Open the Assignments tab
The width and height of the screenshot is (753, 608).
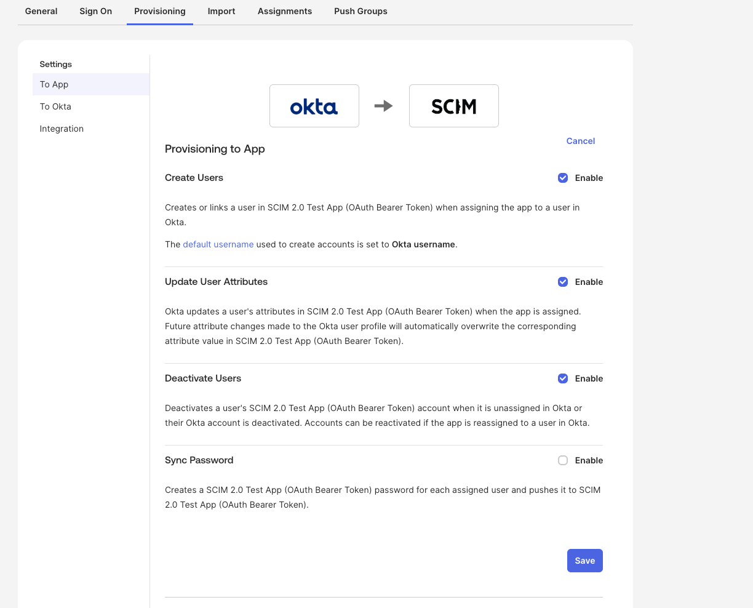point(285,11)
